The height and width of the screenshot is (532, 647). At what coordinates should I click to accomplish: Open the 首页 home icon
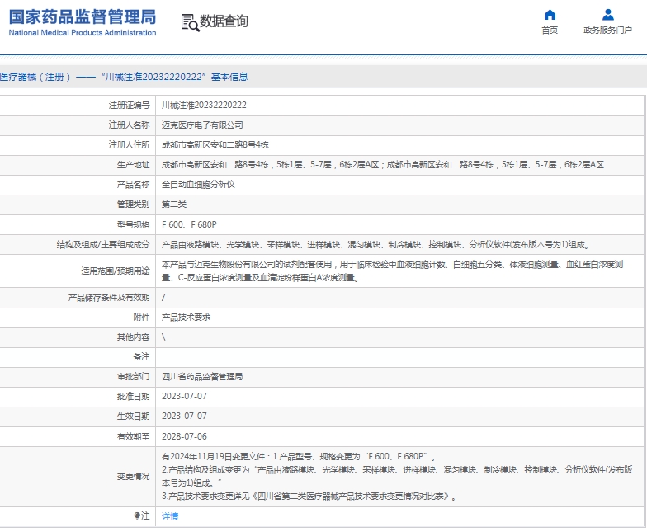550,15
